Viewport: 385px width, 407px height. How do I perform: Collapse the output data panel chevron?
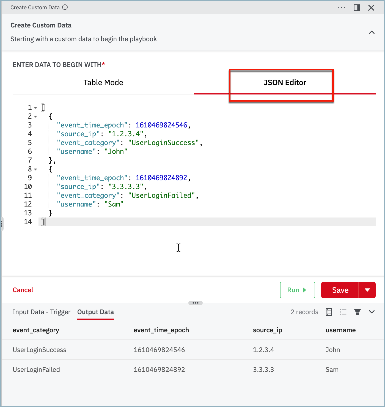coord(372,312)
